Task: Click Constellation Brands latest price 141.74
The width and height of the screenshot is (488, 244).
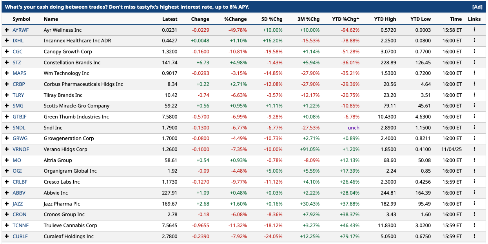Action: click(x=170, y=62)
